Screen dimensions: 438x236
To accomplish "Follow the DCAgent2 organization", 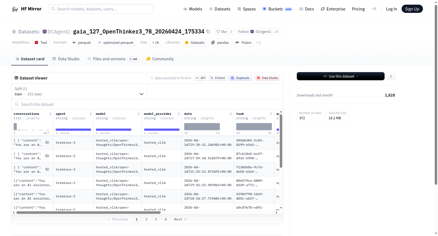I will coord(255,32).
